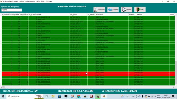Screen dimensions: 177x99
Task: Click the ID_IMOVEL column header
Action: (92, 15)
